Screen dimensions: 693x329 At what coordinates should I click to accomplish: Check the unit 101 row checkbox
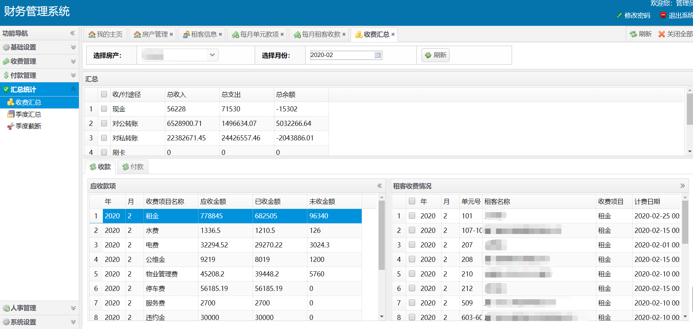click(x=412, y=216)
